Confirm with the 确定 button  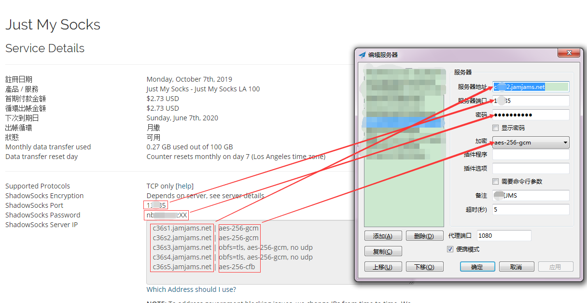[x=477, y=267]
